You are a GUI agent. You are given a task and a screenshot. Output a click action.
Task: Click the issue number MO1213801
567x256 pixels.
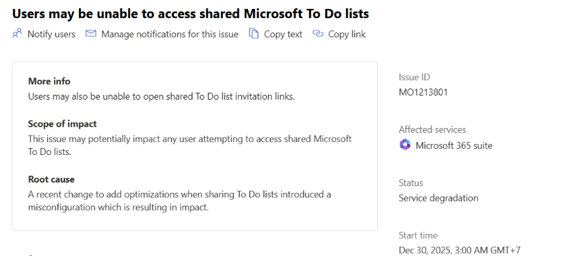point(424,92)
